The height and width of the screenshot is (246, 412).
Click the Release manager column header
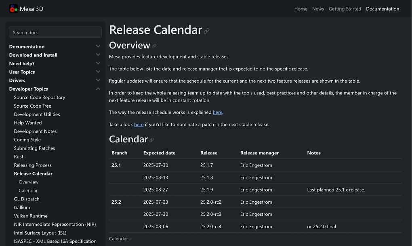pyautogui.click(x=259, y=153)
